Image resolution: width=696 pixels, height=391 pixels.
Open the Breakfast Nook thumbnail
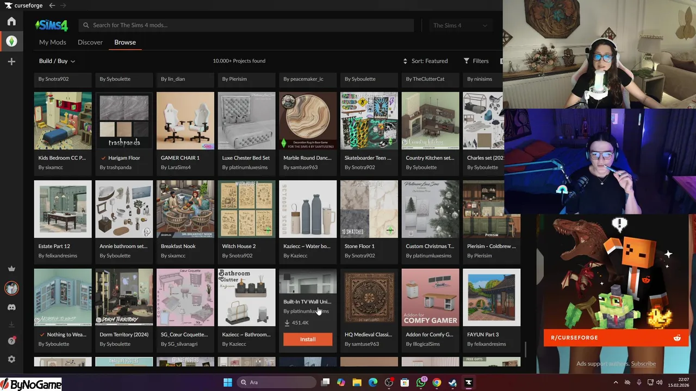tap(185, 209)
